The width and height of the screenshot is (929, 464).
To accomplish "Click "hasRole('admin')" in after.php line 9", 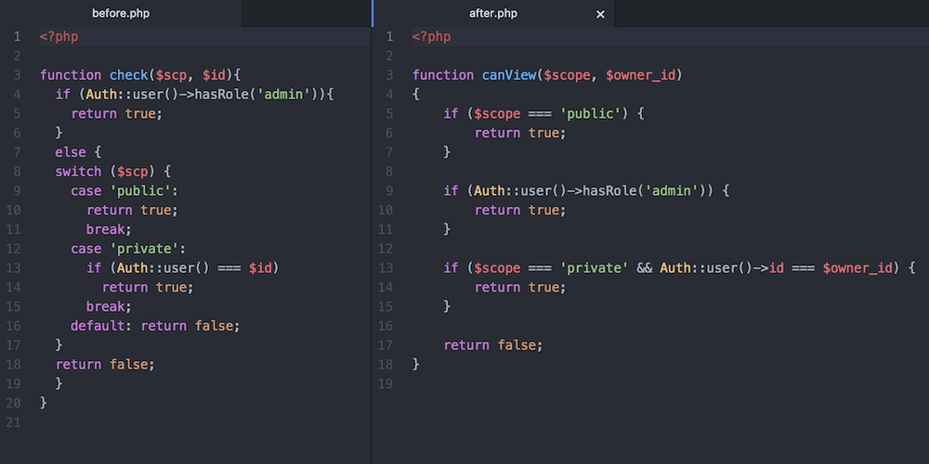I will click(x=644, y=191).
